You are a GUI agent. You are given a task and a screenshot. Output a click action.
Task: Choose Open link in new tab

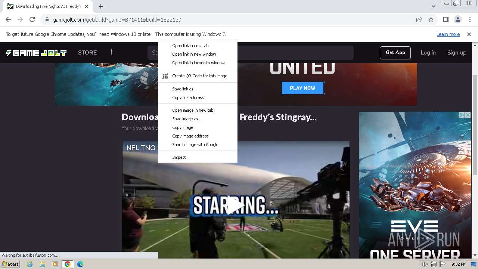198,46
